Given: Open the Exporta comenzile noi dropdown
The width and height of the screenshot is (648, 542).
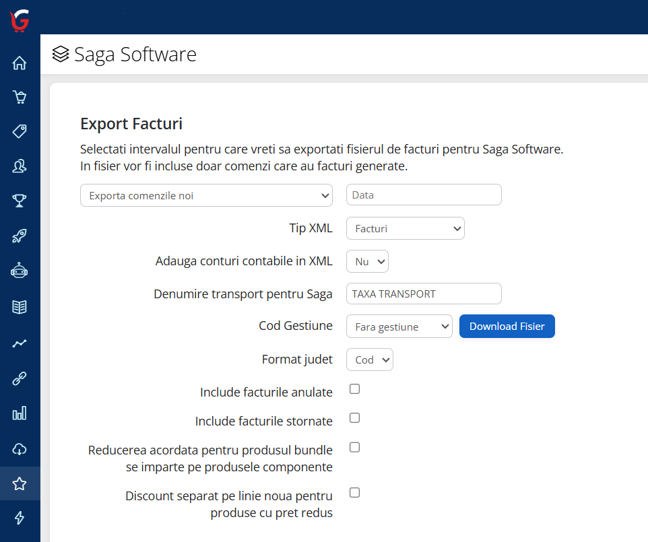Looking at the screenshot, I should tap(206, 195).
